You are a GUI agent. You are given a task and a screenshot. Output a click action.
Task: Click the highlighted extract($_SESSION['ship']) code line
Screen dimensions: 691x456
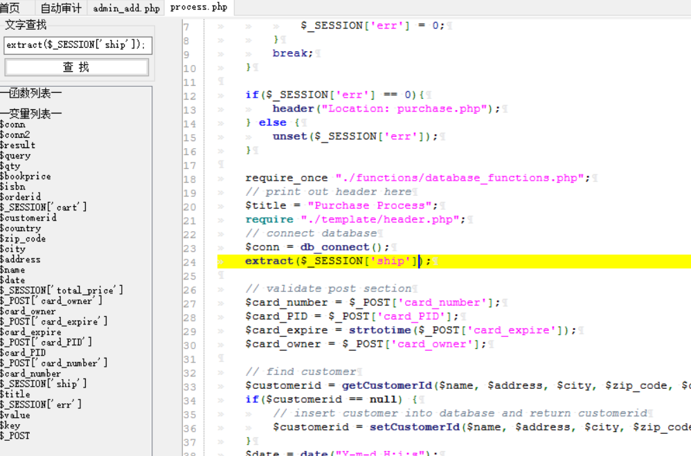pos(332,261)
